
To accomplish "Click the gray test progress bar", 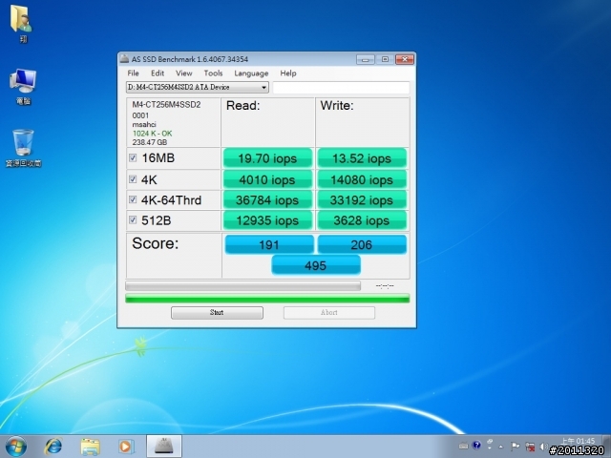I will (242, 286).
